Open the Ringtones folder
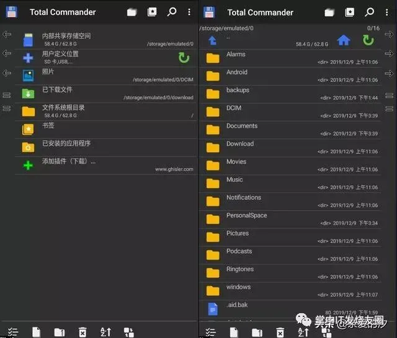Screen dimensions: 397x338 [x=291, y=273]
